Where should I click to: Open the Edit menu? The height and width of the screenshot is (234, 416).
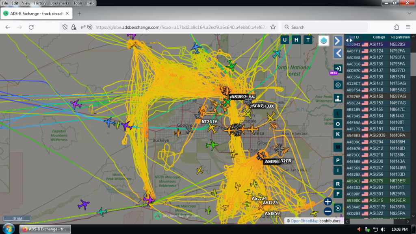(x=15, y=3)
